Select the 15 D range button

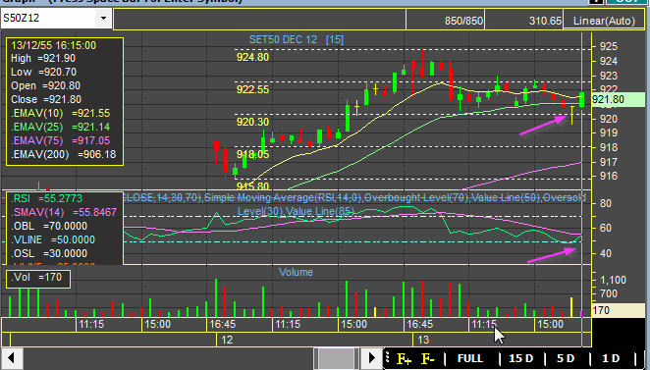tap(520, 358)
